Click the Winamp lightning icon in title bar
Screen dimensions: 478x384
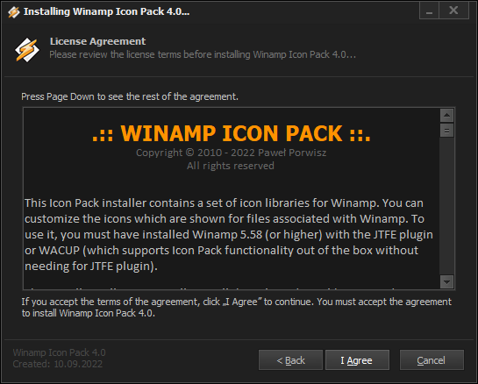(14, 12)
